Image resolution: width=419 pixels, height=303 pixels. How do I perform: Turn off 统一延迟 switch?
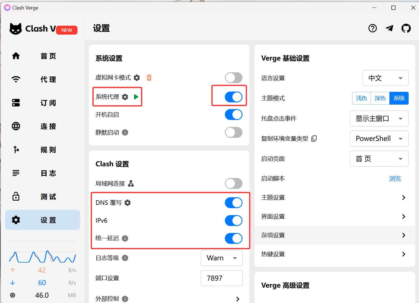click(x=234, y=238)
